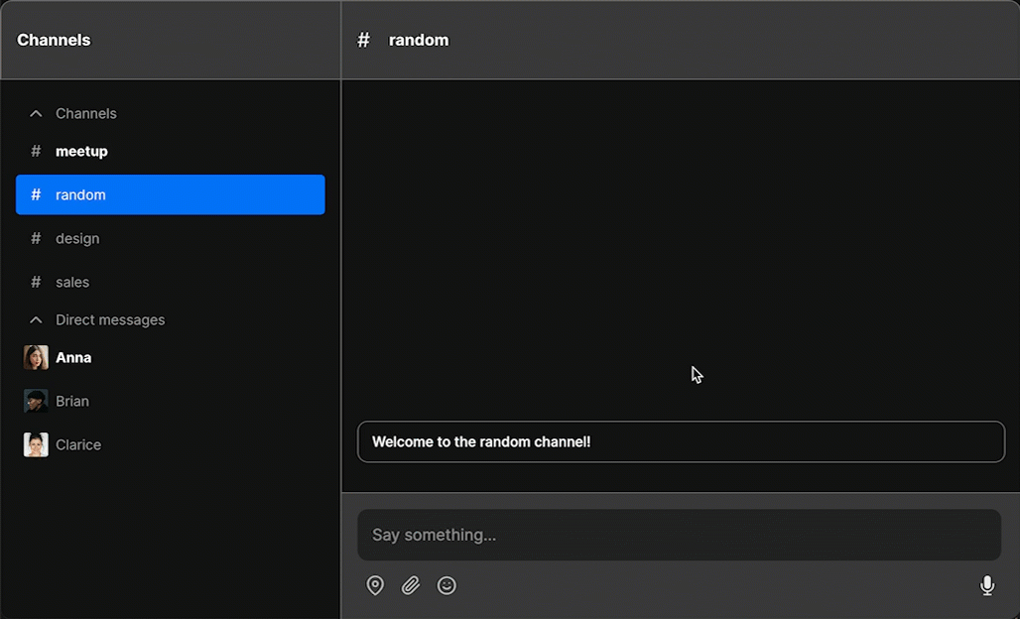Click the Channels sidebar title
Image resolution: width=1020 pixels, height=619 pixels.
tap(53, 40)
